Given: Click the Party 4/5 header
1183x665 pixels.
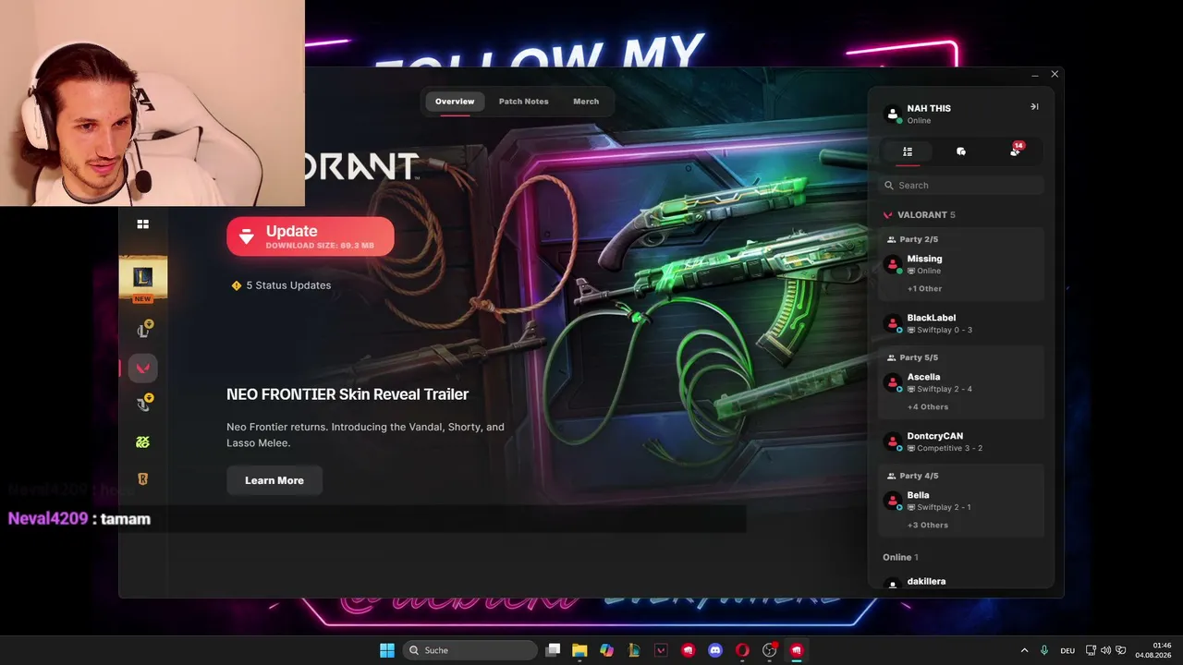Looking at the screenshot, I should click(912, 476).
